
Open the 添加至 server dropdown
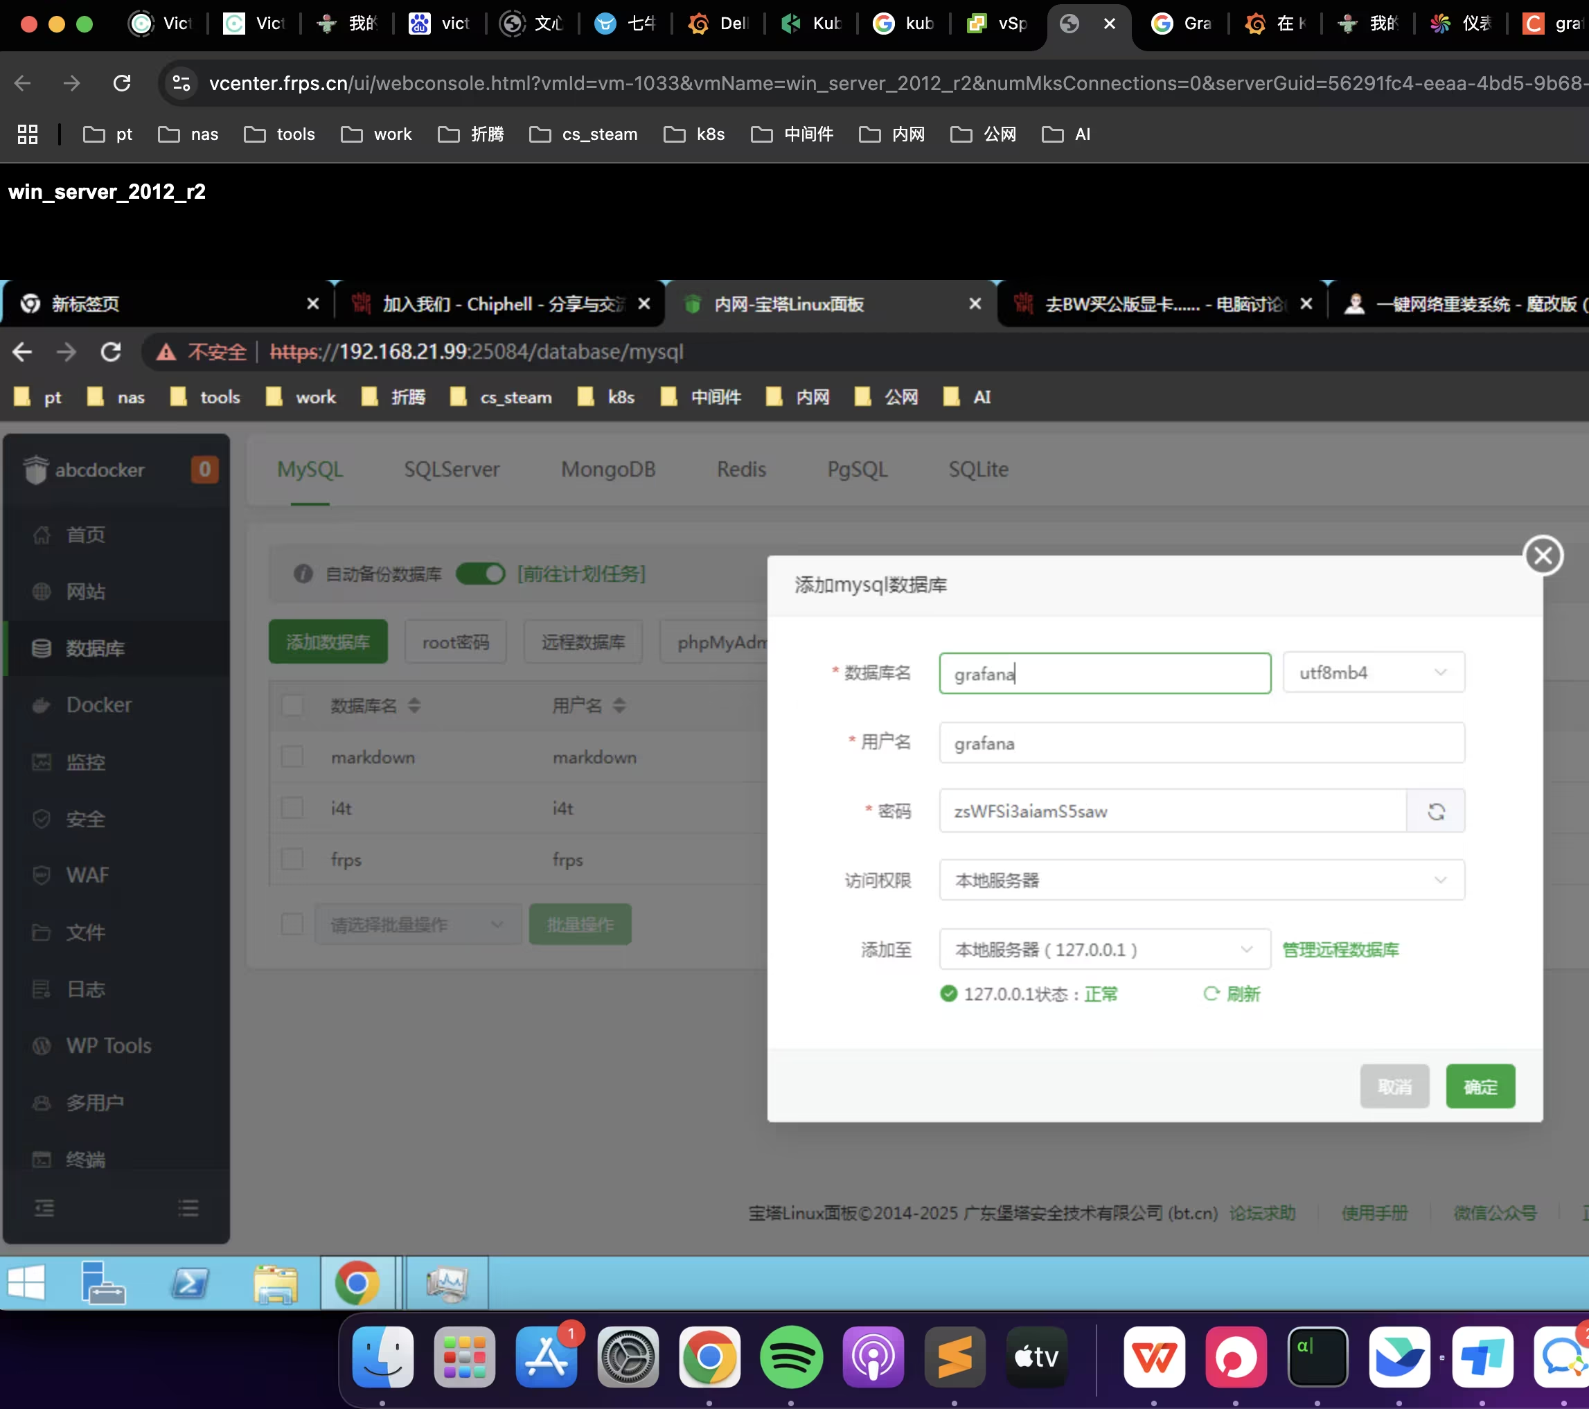pos(1105,950)
